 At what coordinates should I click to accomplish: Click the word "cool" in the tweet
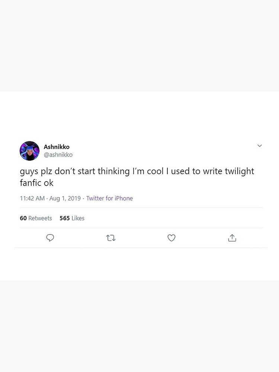(155, 171)
